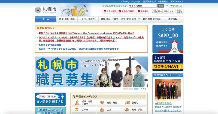Click the サイト内検索 search input field
This screenshot has width=218, height=114.
pos(143,6)
